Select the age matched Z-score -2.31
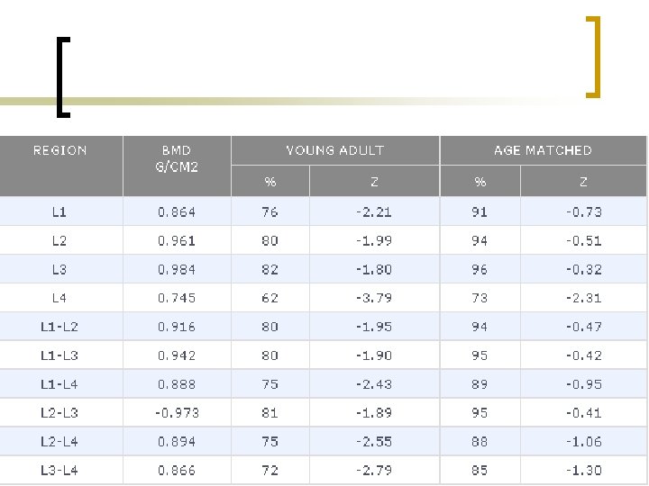The width and height of the screenshot is (649, 486). tap(583, 298)
